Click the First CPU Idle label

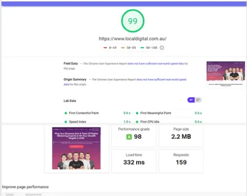point(150,122)
